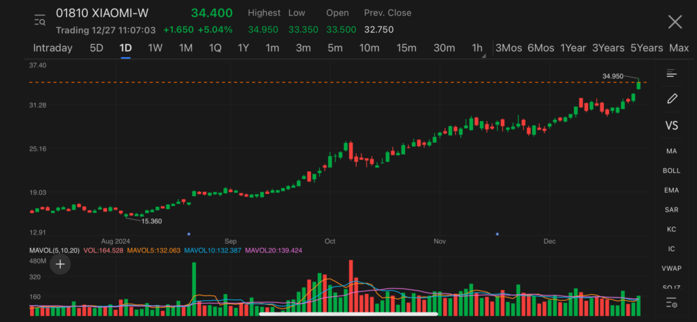
Task: Open the indicator settings icon
Action: click(x=671, y=302)
